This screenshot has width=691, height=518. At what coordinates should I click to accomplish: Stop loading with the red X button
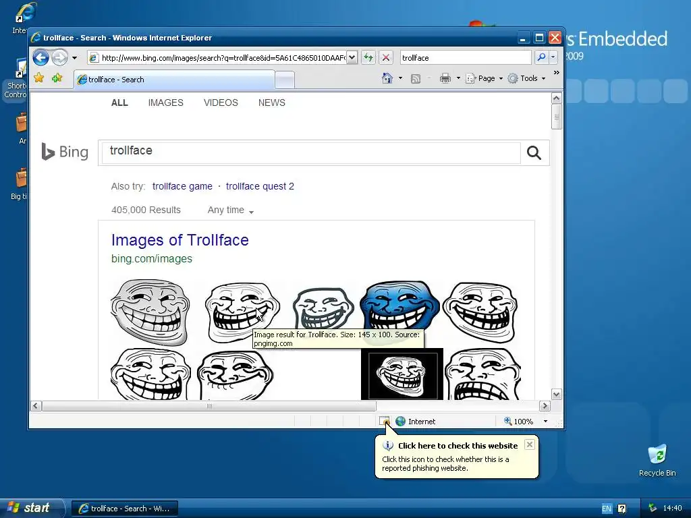tap(386, 57)
